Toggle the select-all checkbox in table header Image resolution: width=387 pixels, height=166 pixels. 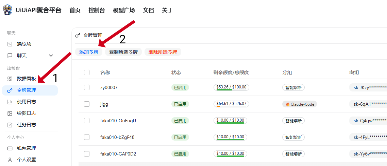[x=87, y=72]
